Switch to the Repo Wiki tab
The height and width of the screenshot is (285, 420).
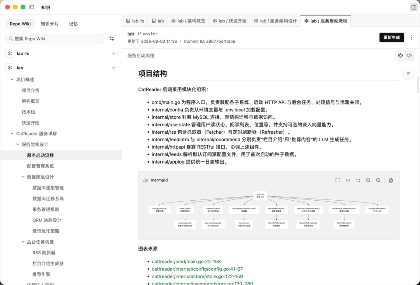point(20,24)
